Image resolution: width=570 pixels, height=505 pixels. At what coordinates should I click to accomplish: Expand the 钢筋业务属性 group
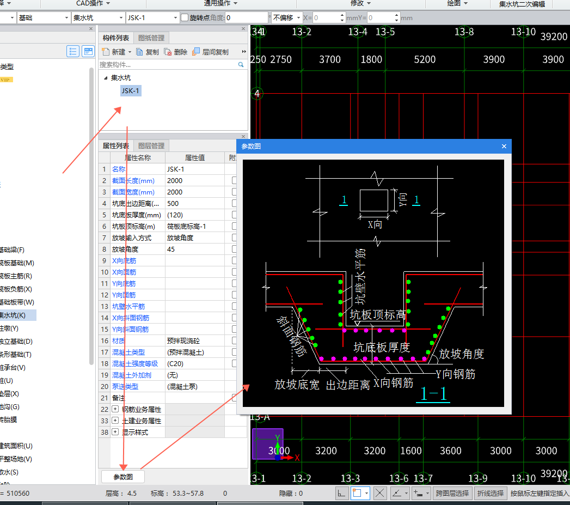[115, 409]
